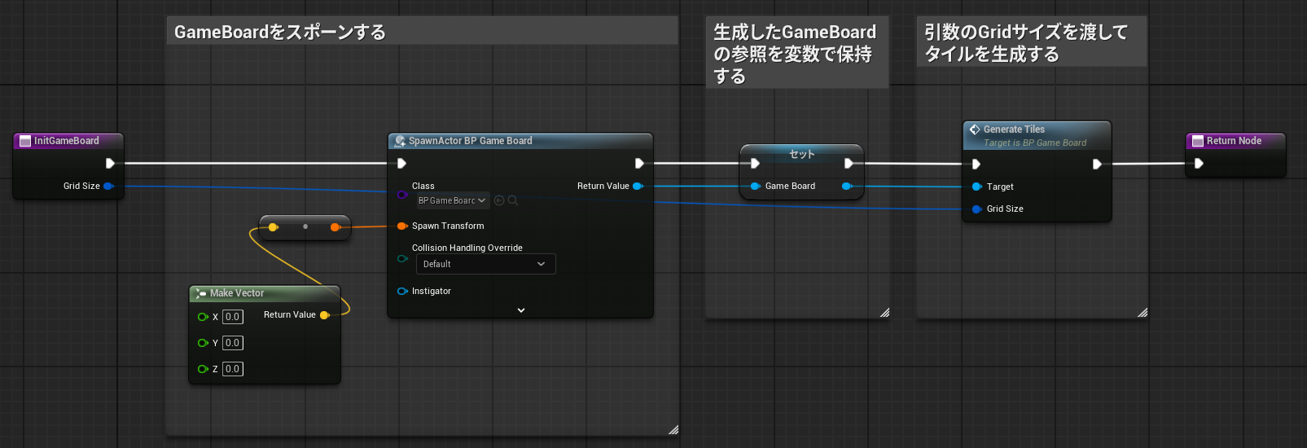The image size is (1307, 448).
Task: Click the InitGameBoard function entry icon
Action: (x=25, y=141)
